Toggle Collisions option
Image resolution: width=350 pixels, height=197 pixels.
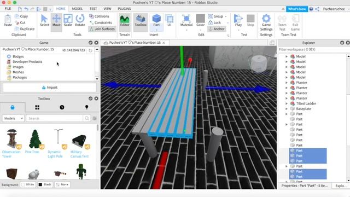(x=99, y=16)
